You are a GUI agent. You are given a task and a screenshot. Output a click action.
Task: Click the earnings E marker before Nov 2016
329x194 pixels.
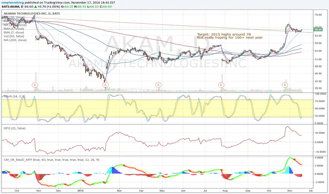click(x=285, y=85)
